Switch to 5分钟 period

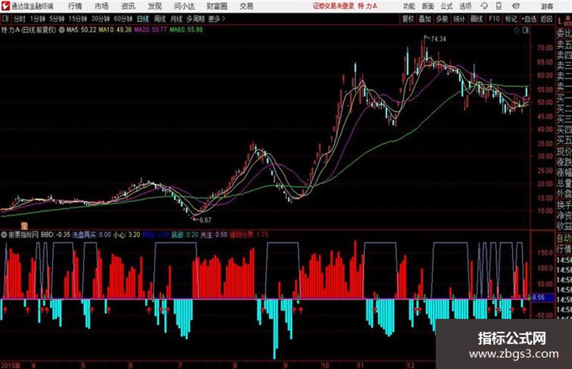(56, 19)
